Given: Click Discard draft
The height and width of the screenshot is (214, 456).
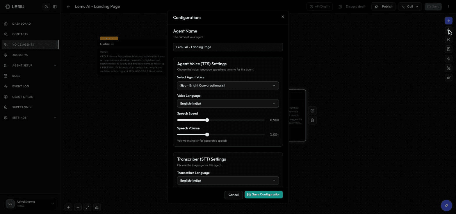Looking at the screenshot, I should pos(352,6).
